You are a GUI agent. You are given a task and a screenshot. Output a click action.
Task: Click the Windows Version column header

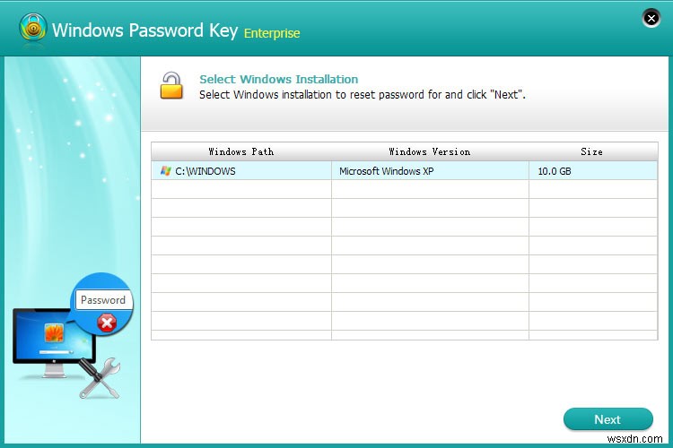tap(429, 151)
